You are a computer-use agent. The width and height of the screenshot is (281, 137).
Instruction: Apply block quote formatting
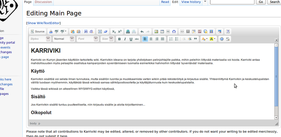(x=195, y=39)
